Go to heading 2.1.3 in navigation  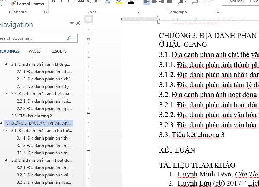44,86
